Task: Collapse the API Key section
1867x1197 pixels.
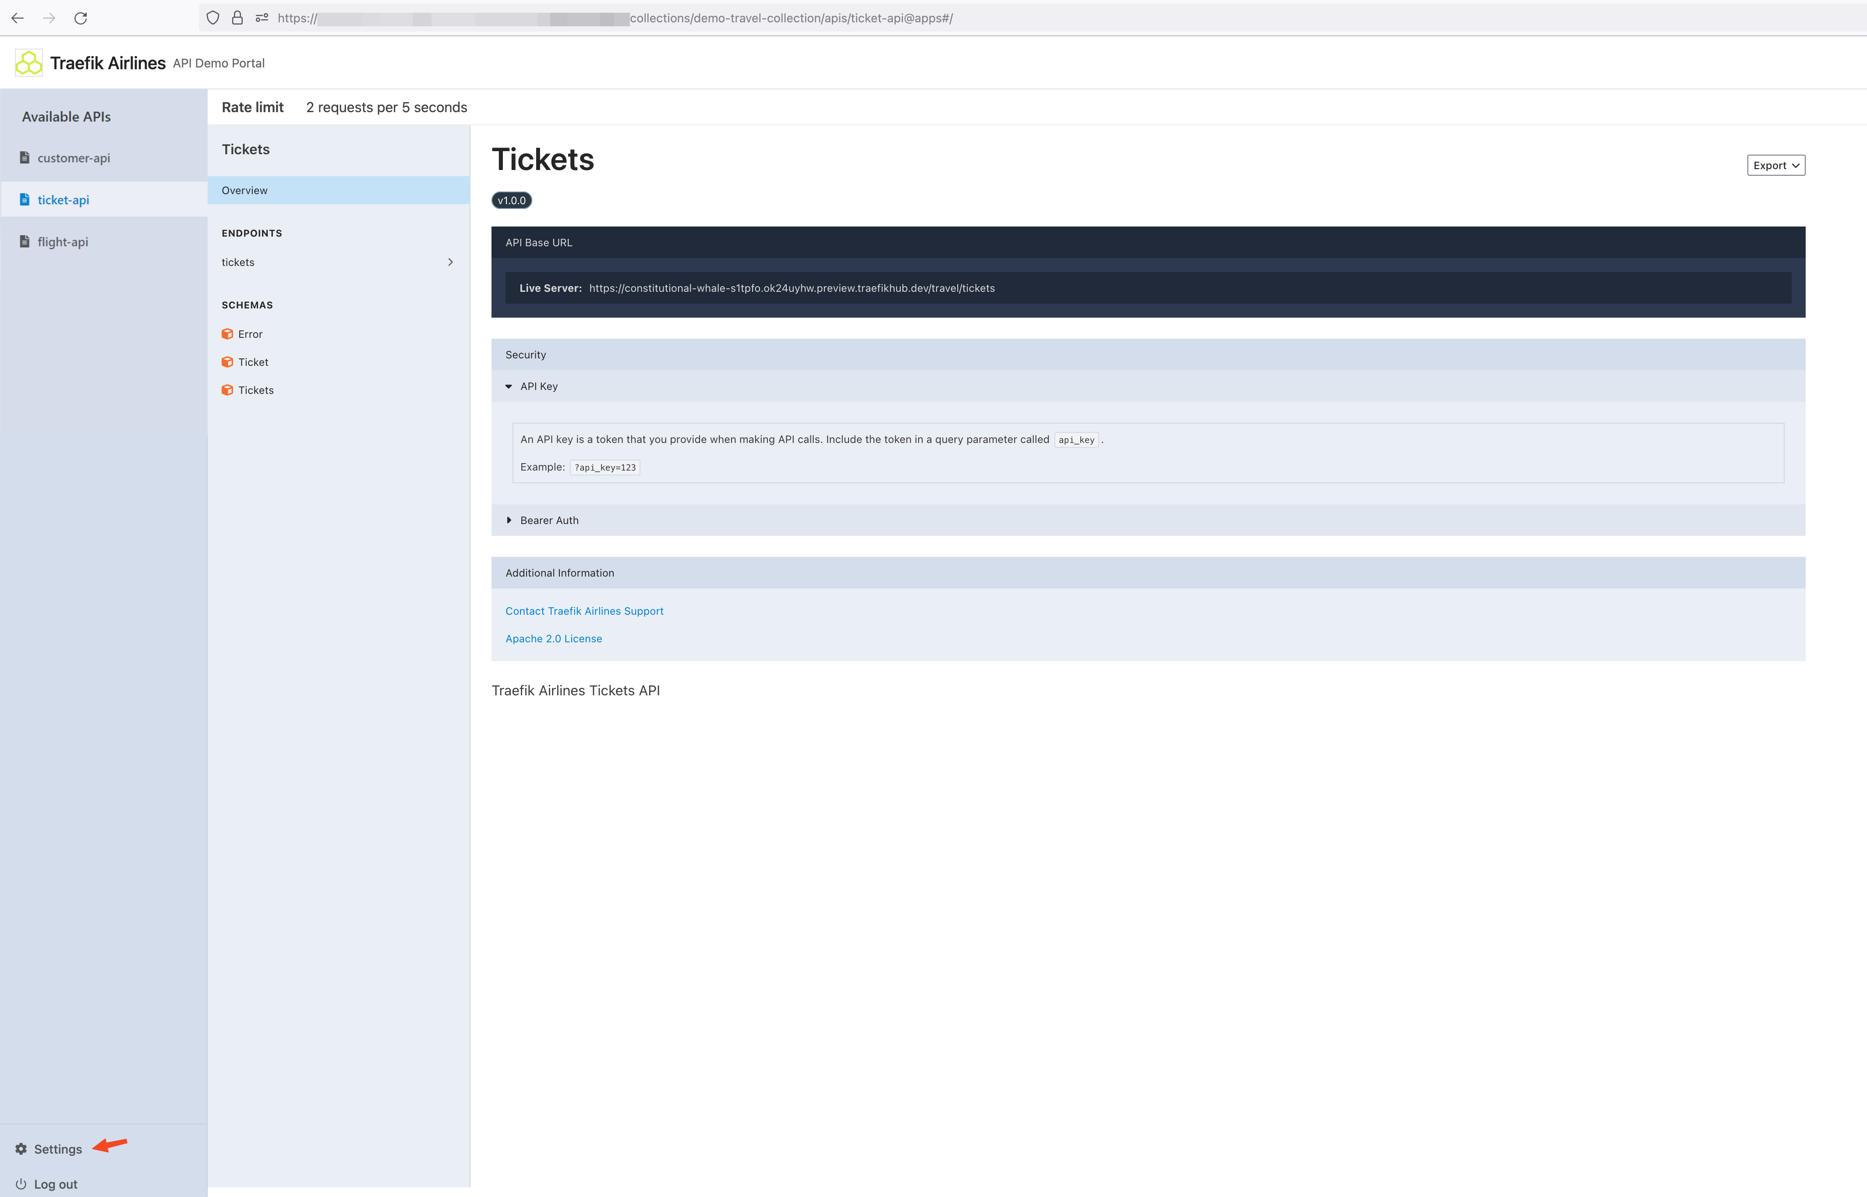Action: point(538,386)
